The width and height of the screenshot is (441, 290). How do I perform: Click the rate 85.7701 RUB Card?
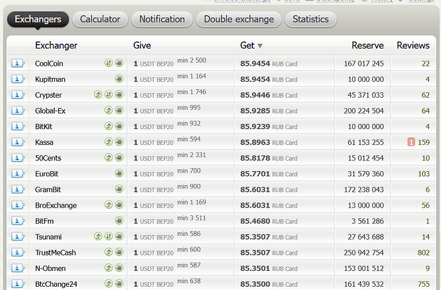pyautogui.click(x=268, y=174)
